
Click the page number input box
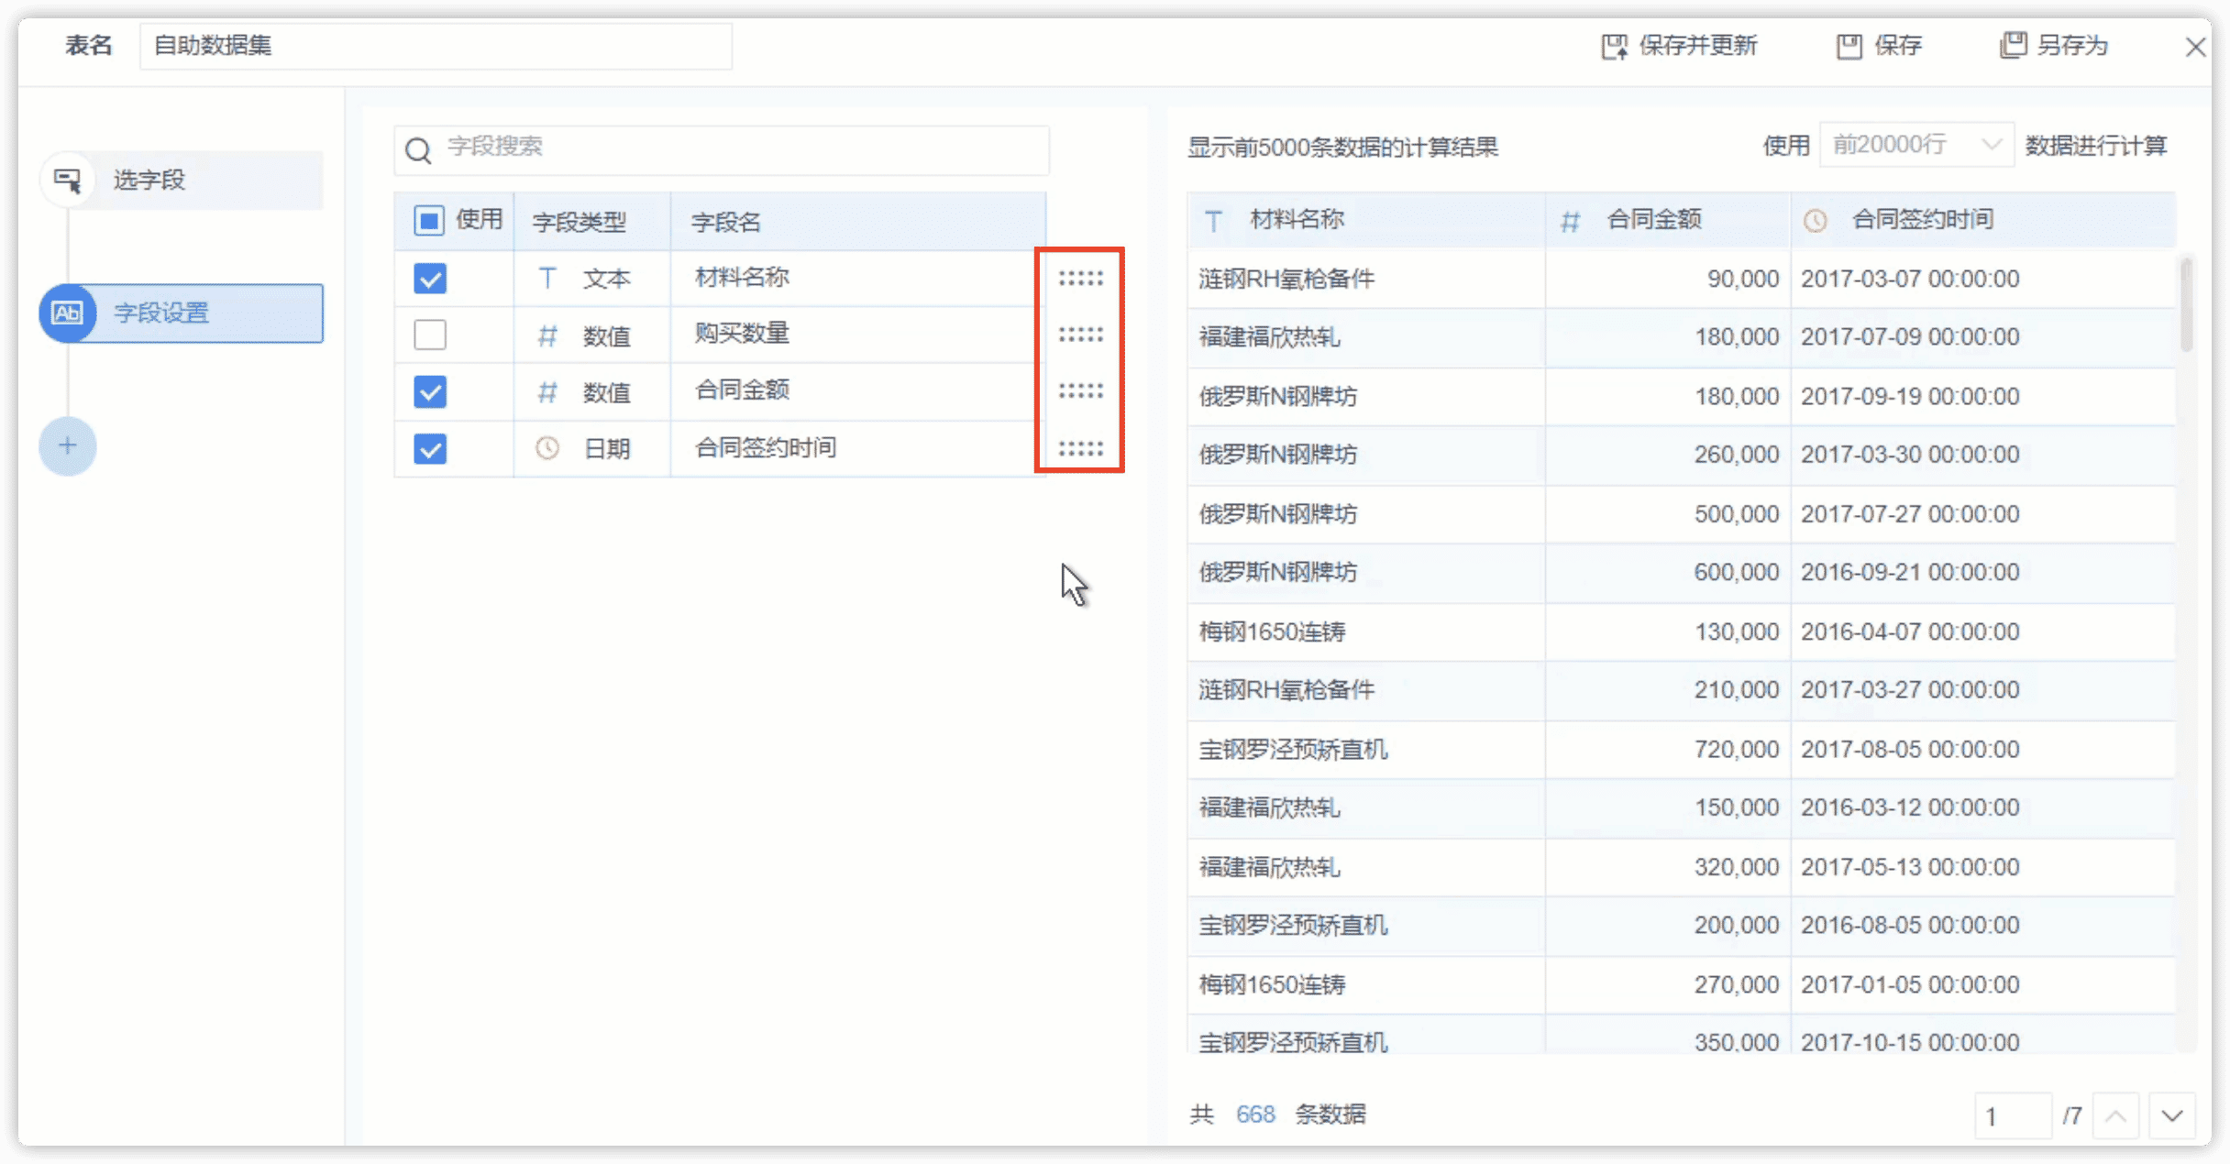click(2013, 1116)
